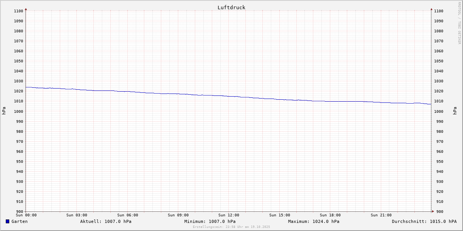463x231 pixels.
Task: Click the vertical RRDTOOL / TOBI OETIKER watermark
Action: (459, 23)
